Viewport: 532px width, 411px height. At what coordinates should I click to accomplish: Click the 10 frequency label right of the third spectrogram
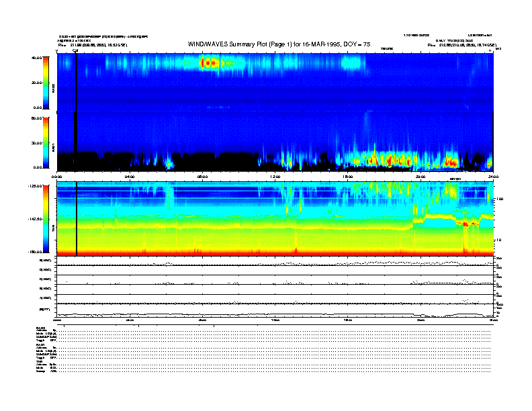[498, 240]
